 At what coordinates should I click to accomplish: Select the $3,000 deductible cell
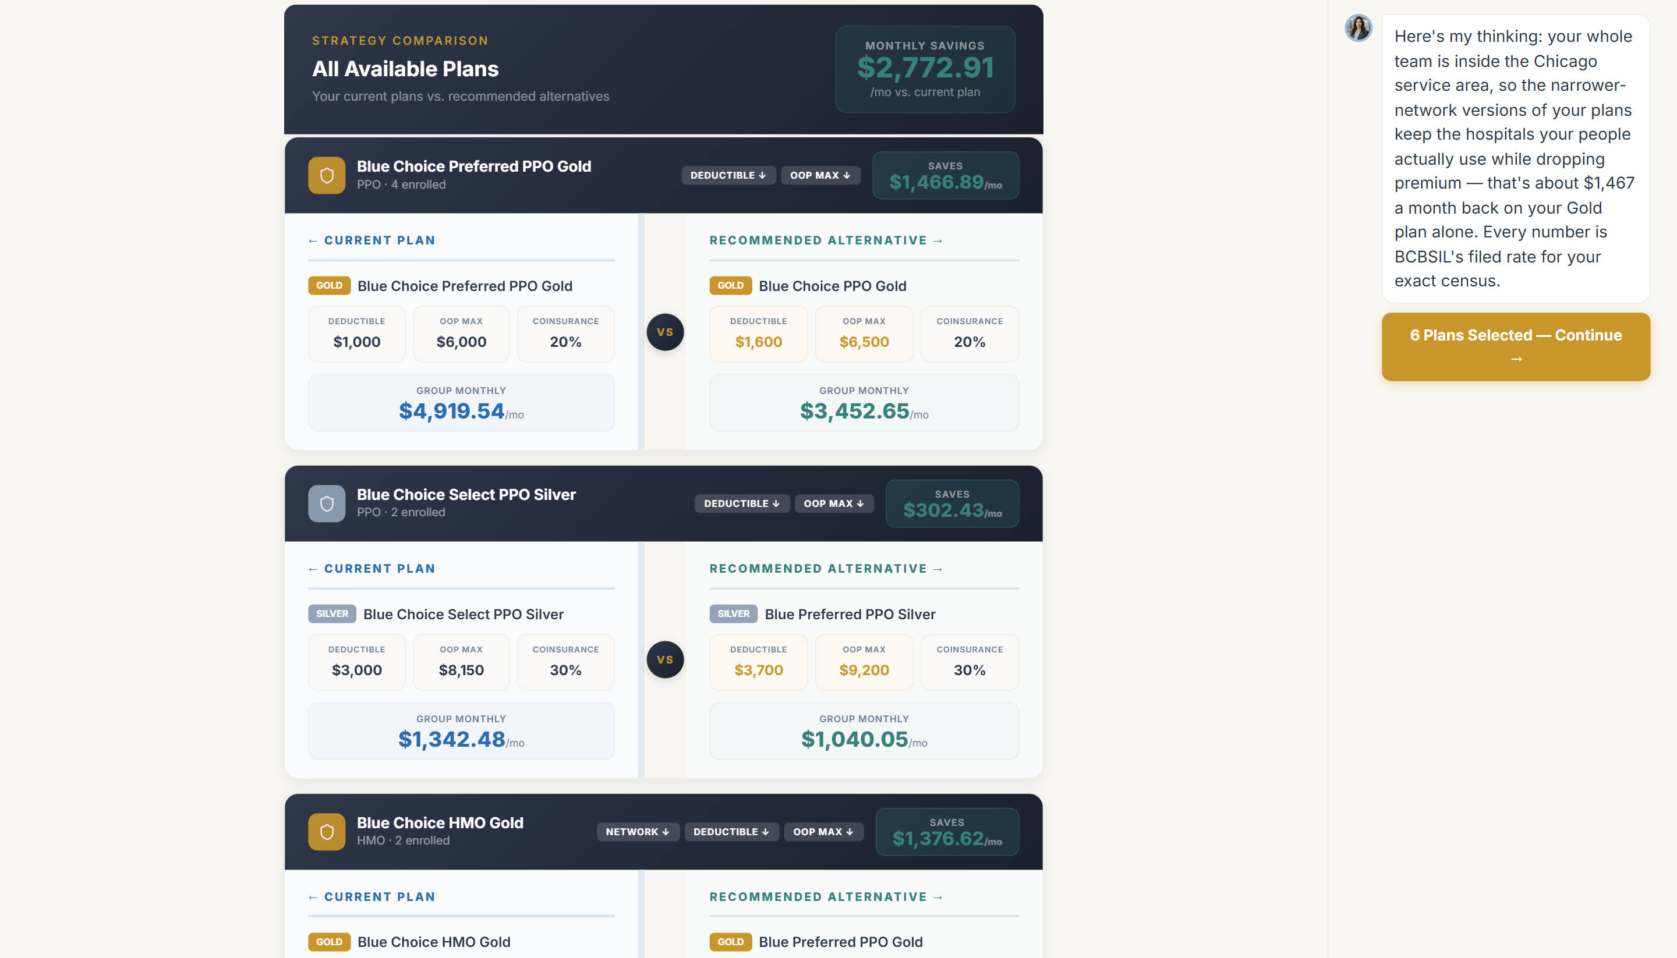click(x=357, y=662)
